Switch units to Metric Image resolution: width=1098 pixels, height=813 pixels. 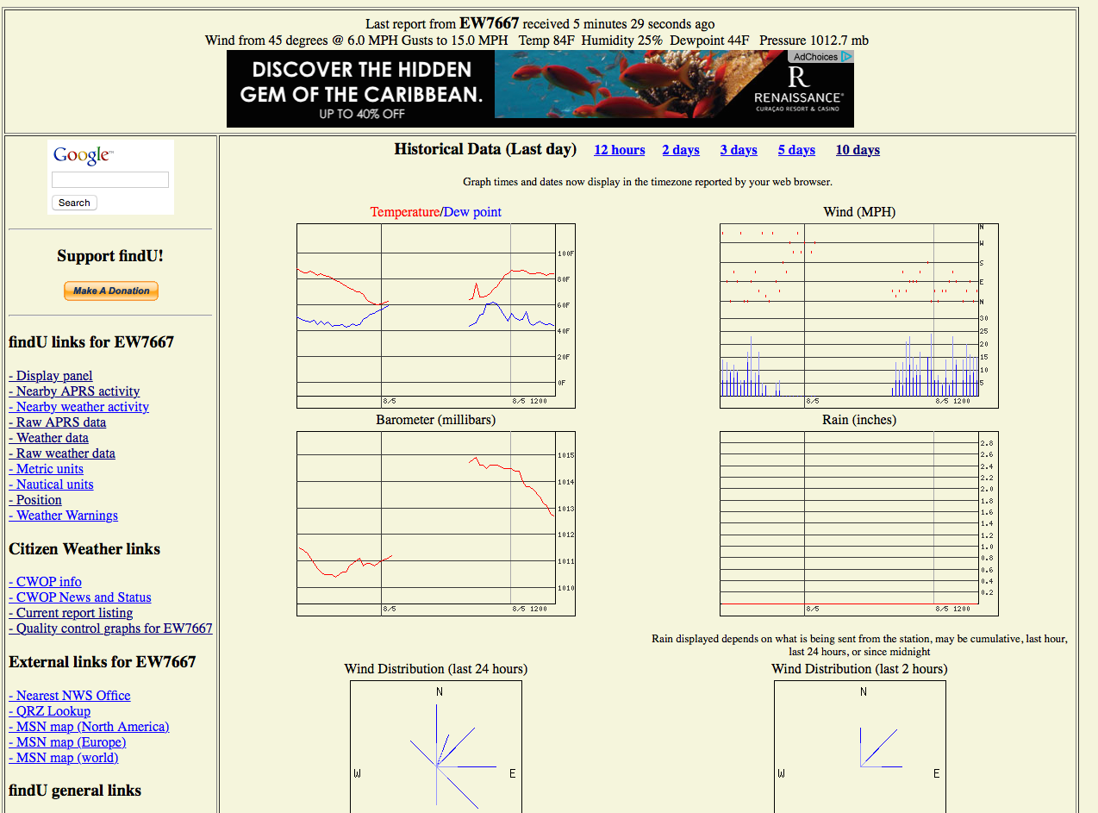[x=46, y=468]
